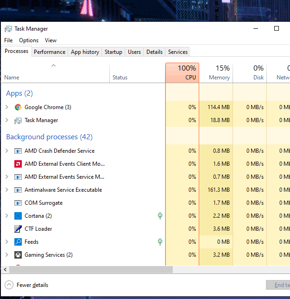The image size is (290, 299).
Task: Expand the Task Manager app row
Action: (x=7, y=120)
